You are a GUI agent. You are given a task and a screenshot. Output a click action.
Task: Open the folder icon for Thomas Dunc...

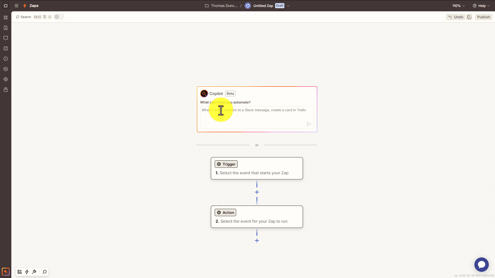pyautogui.click(x=207, y=6)
